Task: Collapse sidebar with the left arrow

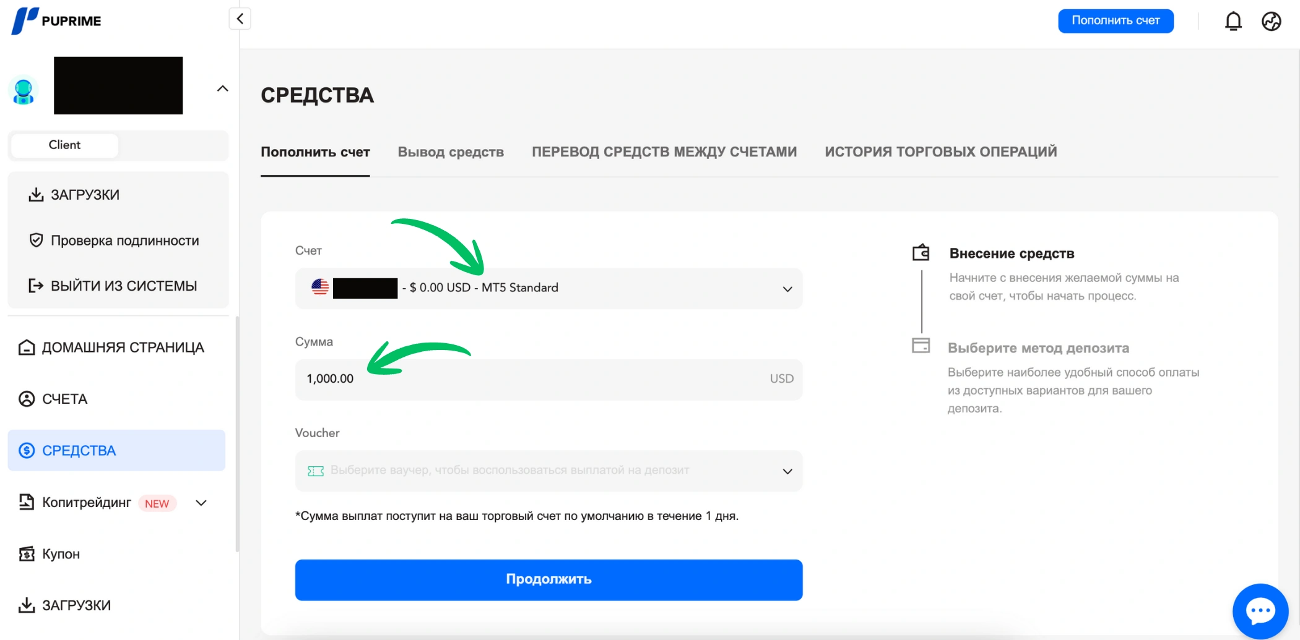Action: click(x=240, y=19)
